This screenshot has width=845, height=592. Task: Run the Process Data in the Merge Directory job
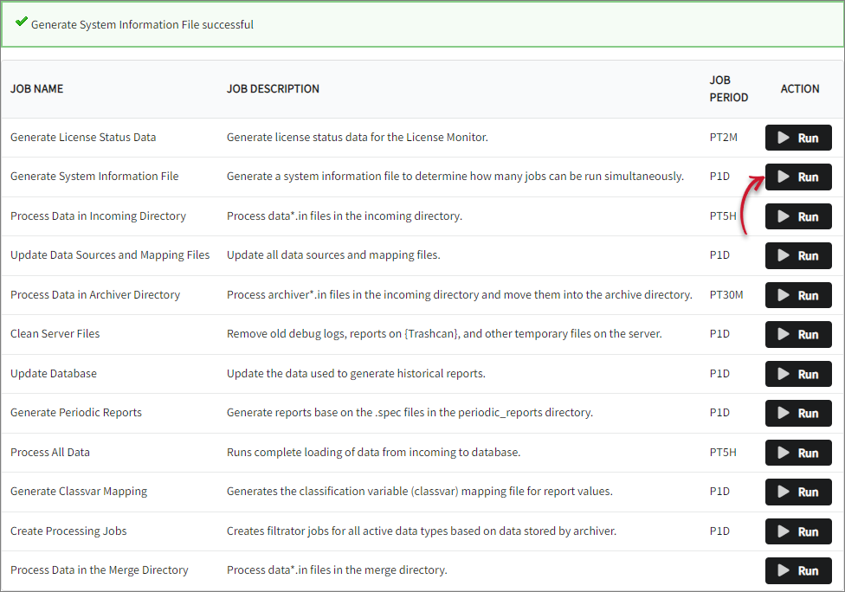click(797, 570)
